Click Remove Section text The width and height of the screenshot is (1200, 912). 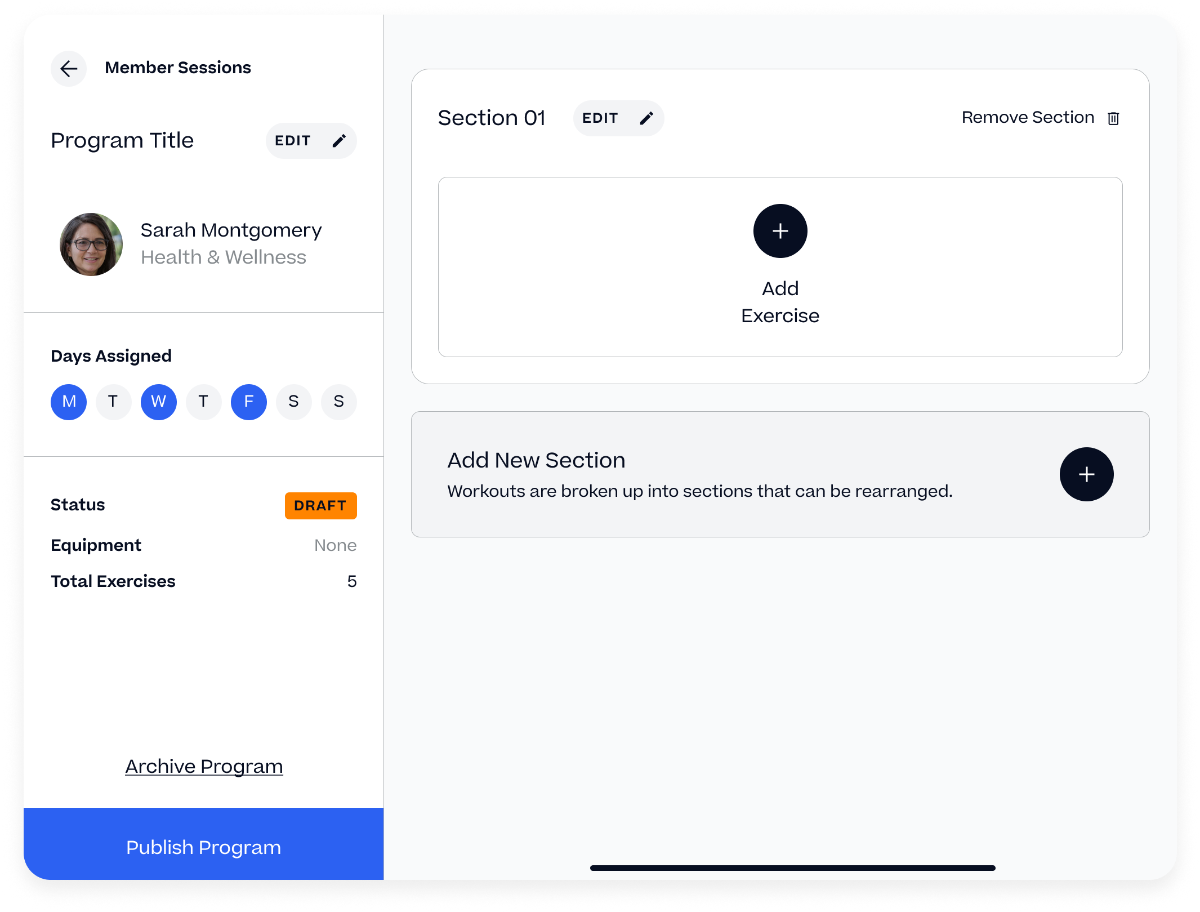pos(1028,117)
